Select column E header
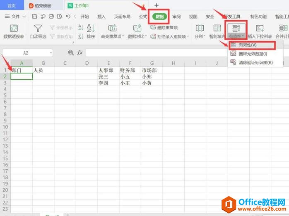The image size is (289, 216). pyautogui.click(x=108, y=63)
